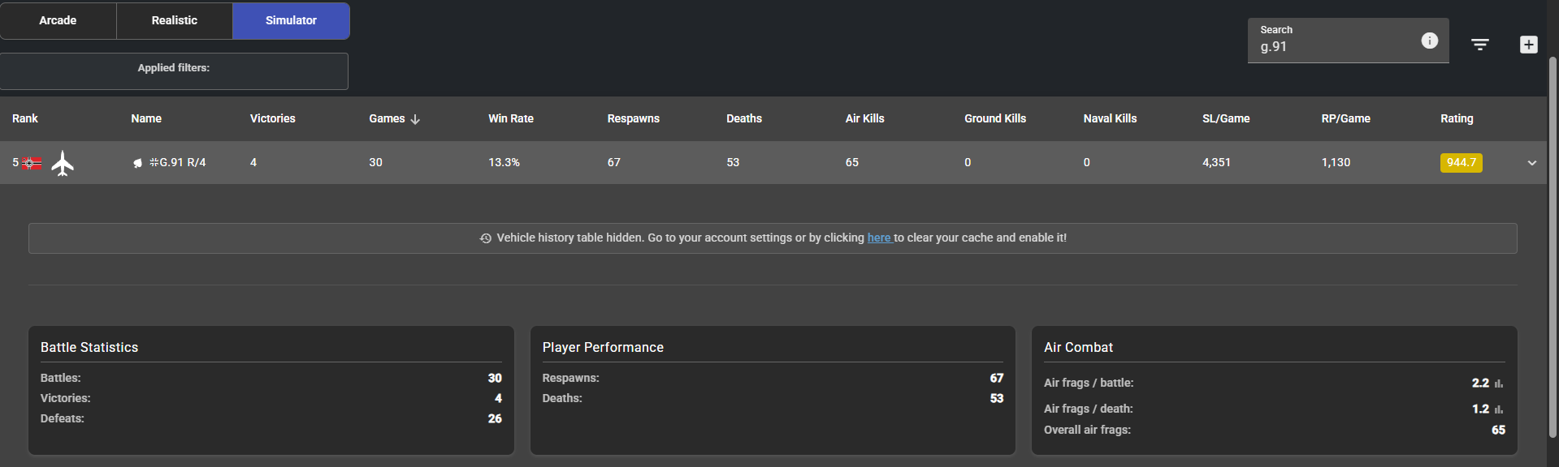Click the aircraft type icon in the row
The image size is (1559, 467).
pyautogui.click(x=63, y=163)
